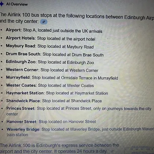Image resolution: width=154 pixels, height=154 pixels.
Task: Click the 'Wester Coates' bold label
Action: coord(21,85)
